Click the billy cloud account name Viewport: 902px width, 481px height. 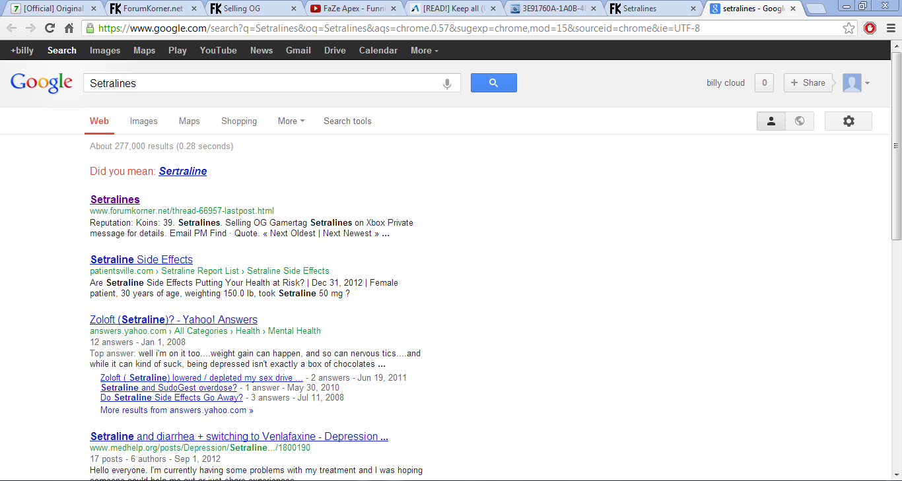tap(726, 83)
